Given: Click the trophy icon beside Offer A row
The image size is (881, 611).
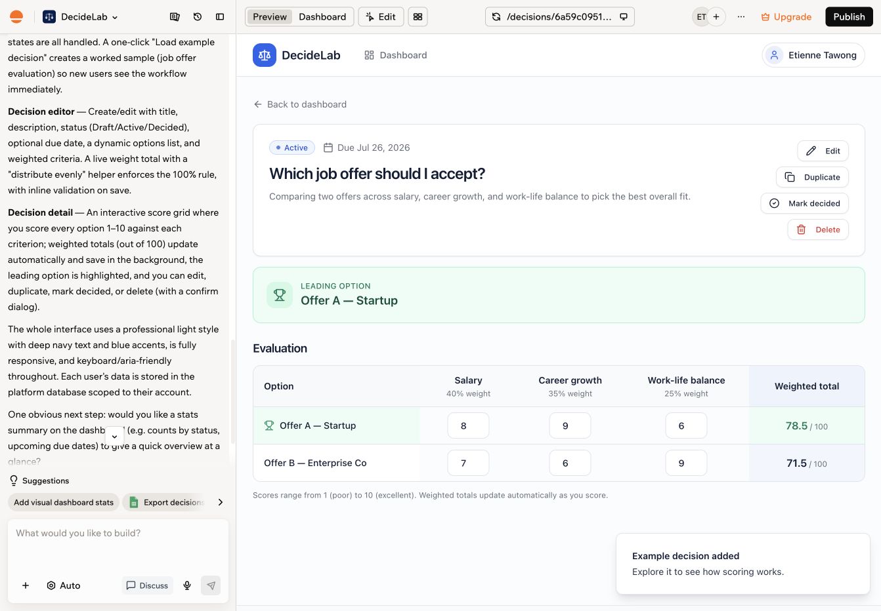Looking at the screenshot, I should pyautogui.click(x=269, y=425).
